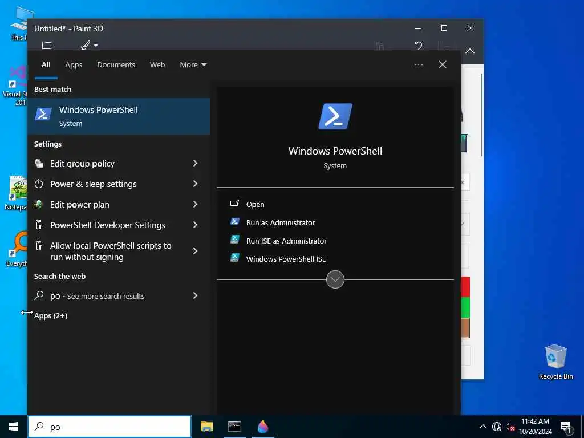Click Allow local PowerShell scripts icon
The height and width of the screenshot is (438, 584).
39,245
